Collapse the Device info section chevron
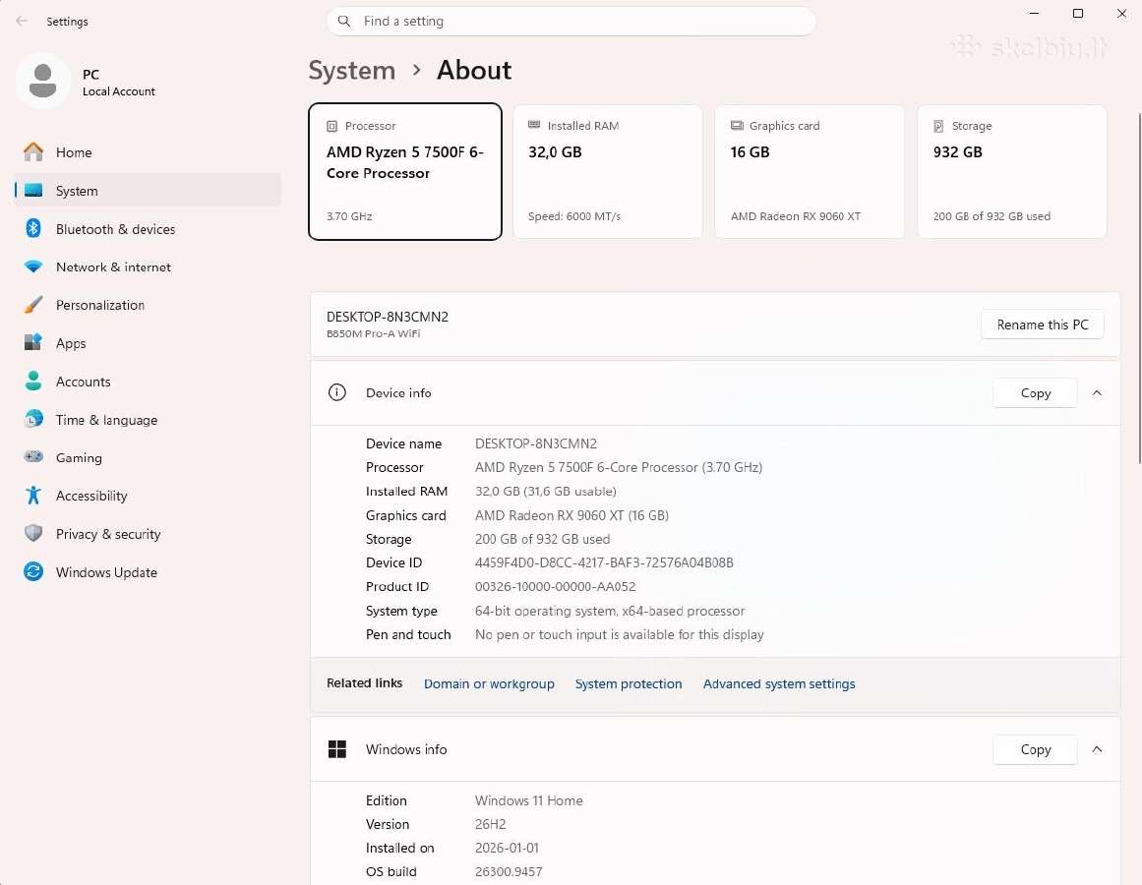Viewport: 1142px width, 885px height. [x=1097, y=393]
